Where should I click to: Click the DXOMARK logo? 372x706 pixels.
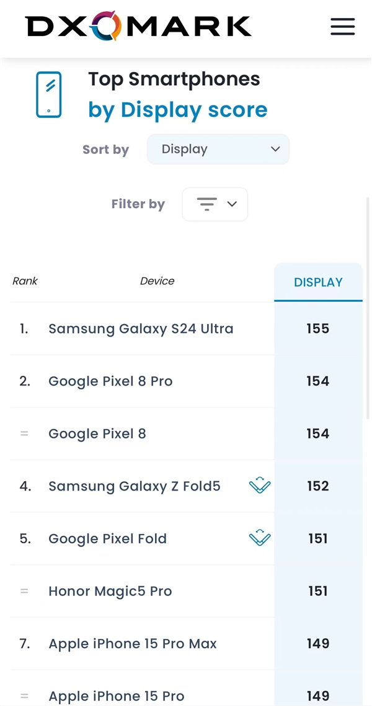tap(138, 25)
